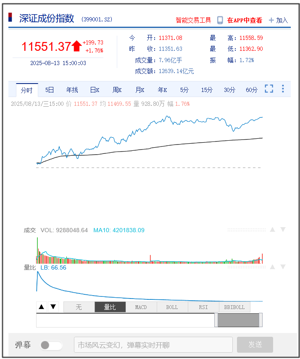Image resolution: width=300 pixels, height=359 pixels.
Task: Click the dotted drag handle in 成交 header
Action: coord(247,230)
